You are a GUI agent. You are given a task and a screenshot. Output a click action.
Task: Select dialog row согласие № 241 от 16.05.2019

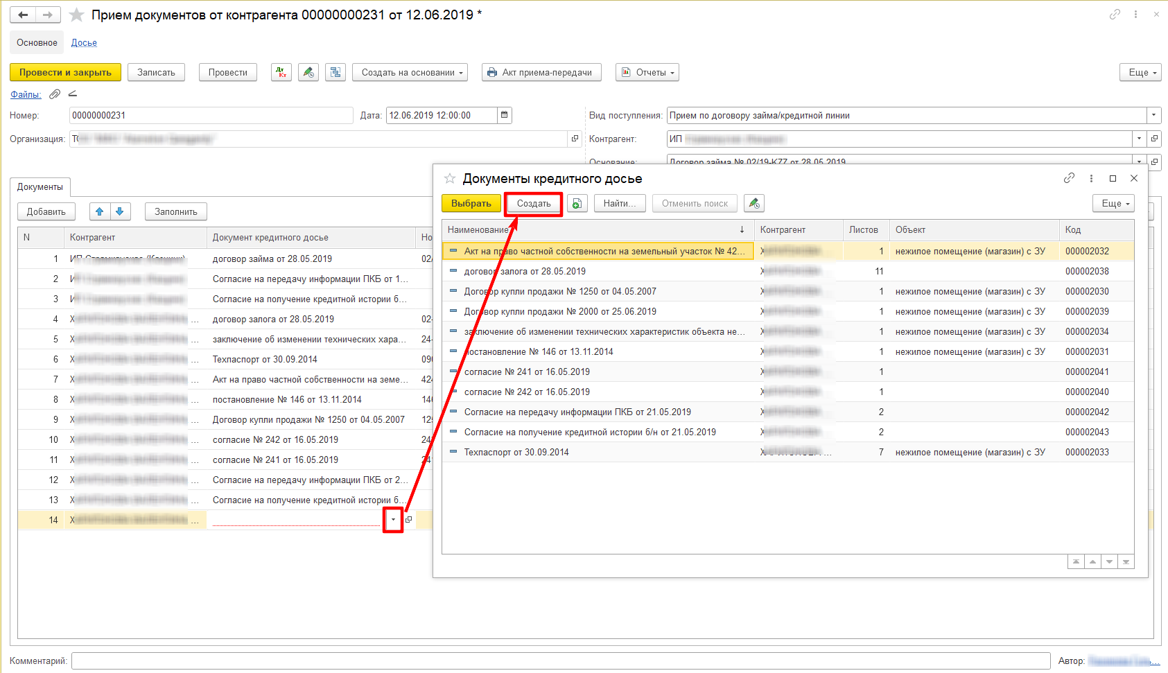click(x=787, y=372)
